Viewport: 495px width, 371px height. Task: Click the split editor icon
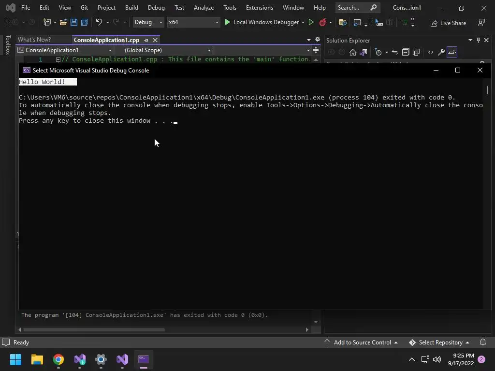(x=316, y=50)
